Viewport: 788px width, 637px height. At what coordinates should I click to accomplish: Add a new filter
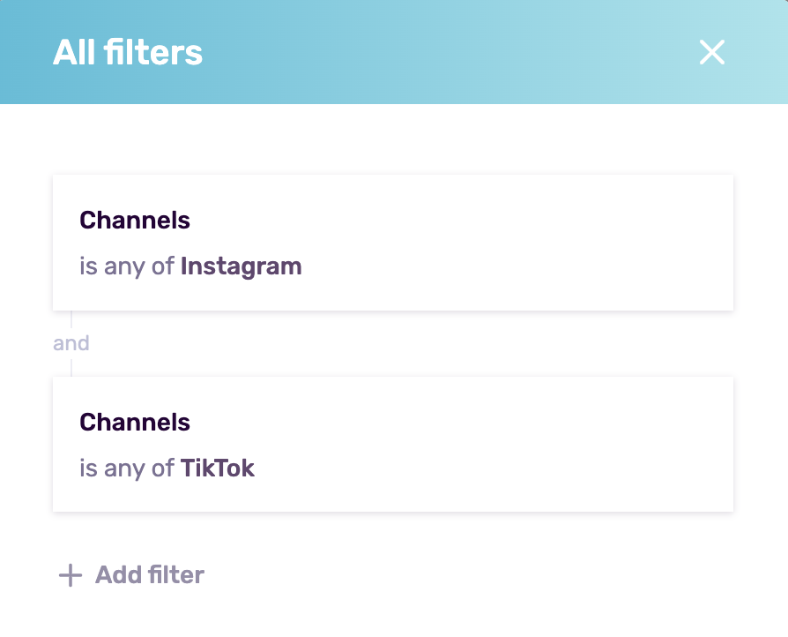(131, 575)
